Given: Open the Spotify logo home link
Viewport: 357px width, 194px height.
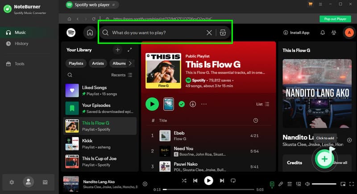Looking at the screenshot, I should tap(71, 32).
